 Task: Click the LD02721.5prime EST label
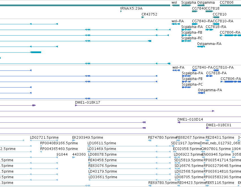(44, 138)
